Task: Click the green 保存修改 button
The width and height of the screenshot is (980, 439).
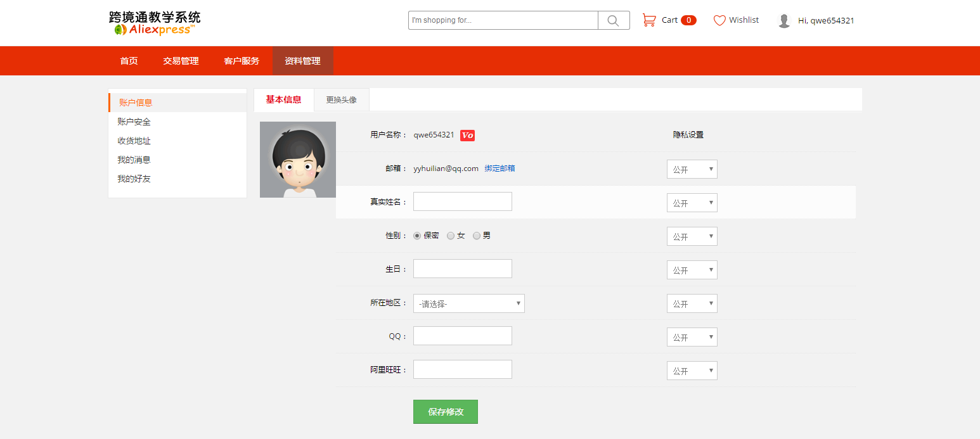Action: [x=445, y=412]
